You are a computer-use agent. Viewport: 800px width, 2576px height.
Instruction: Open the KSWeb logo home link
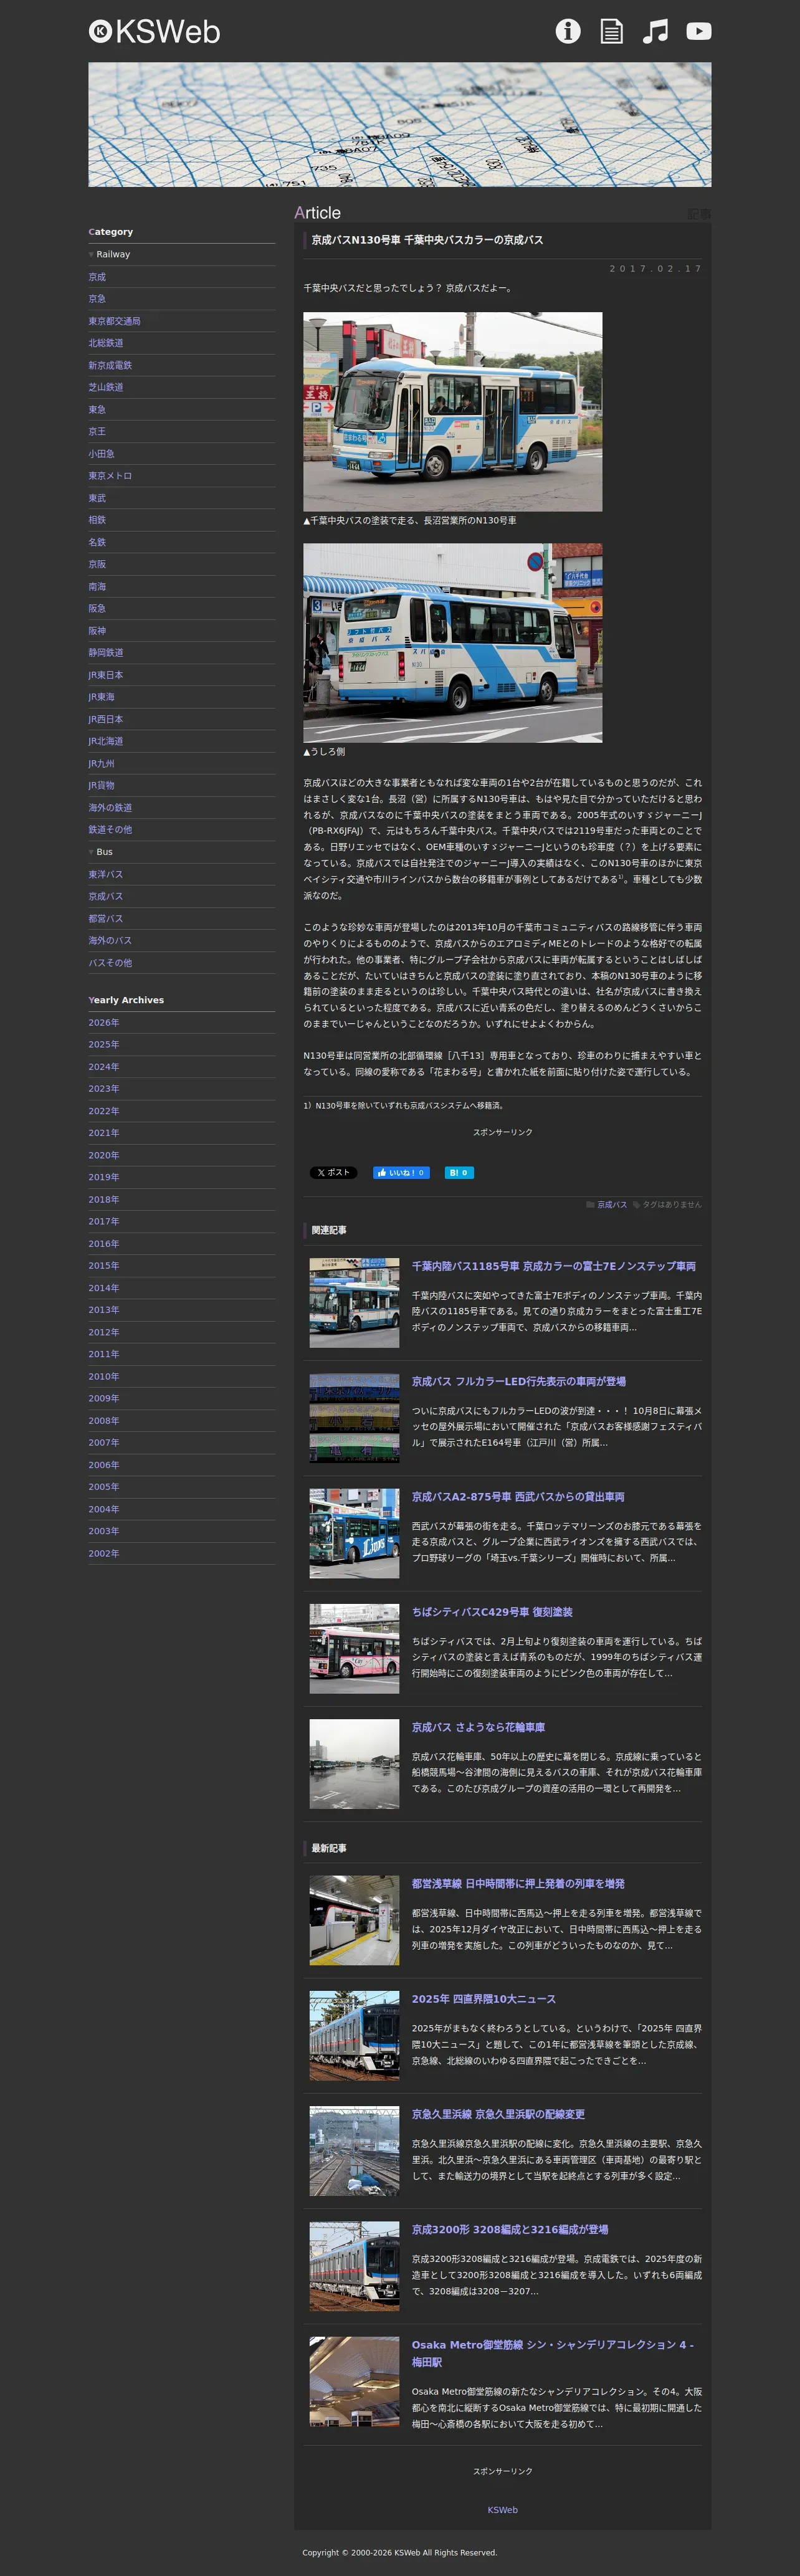pos(154,32)
